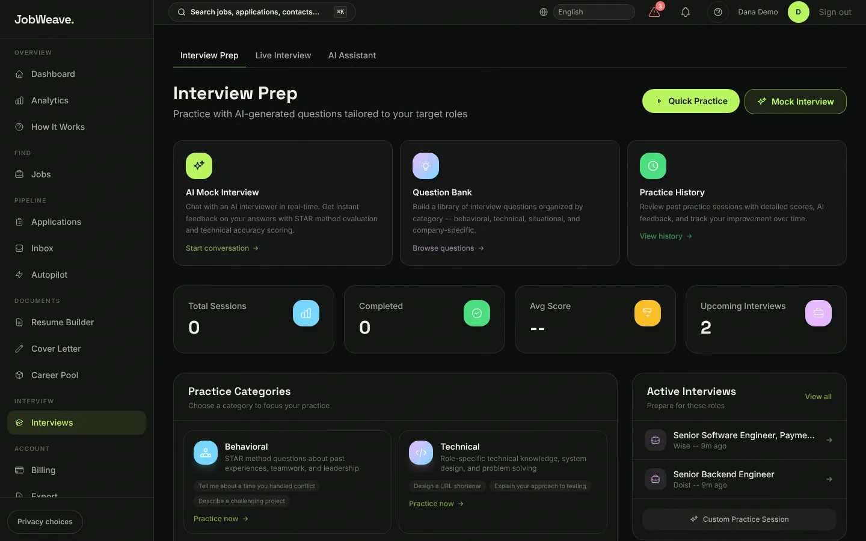The image size is (866, 541).
Task: Open the notifications bell icon
Action: point(686,12)
